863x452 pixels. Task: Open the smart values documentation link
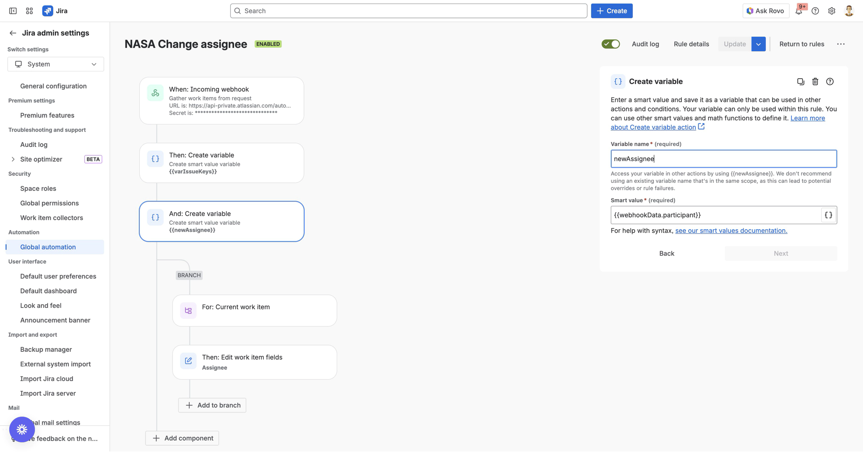tap(731, 230)
